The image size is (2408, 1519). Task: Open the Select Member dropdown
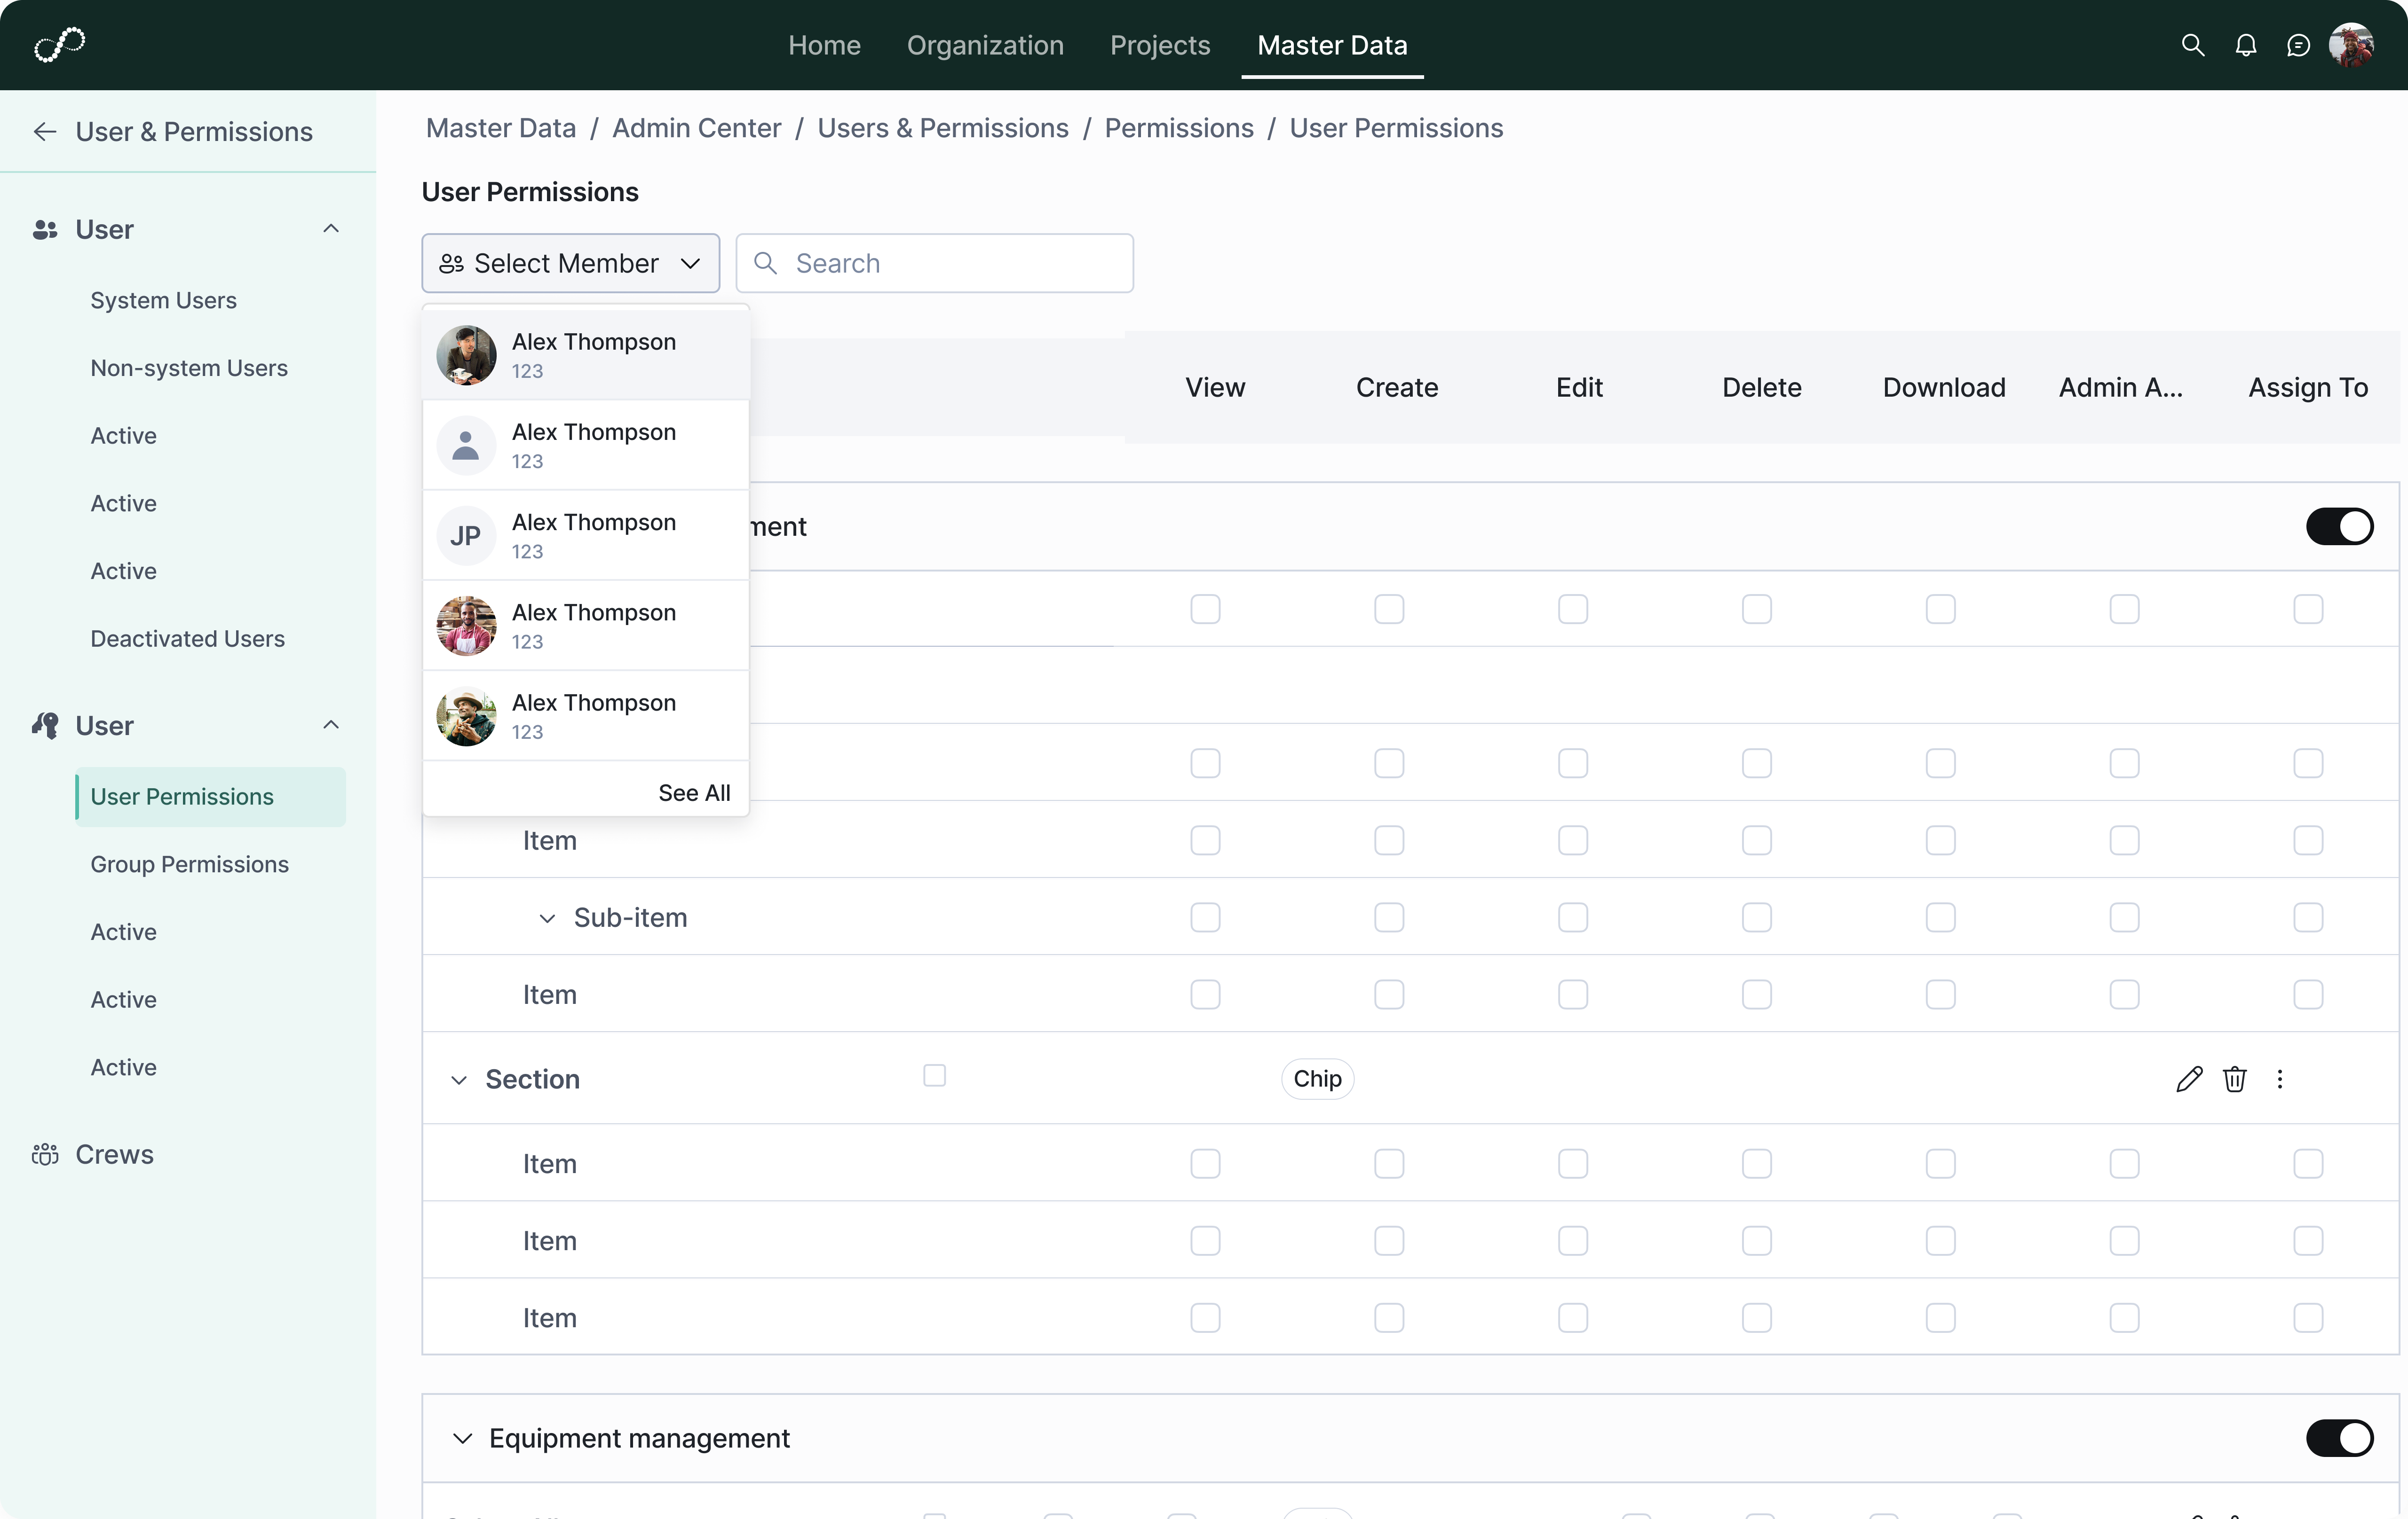tap(570, 263)
